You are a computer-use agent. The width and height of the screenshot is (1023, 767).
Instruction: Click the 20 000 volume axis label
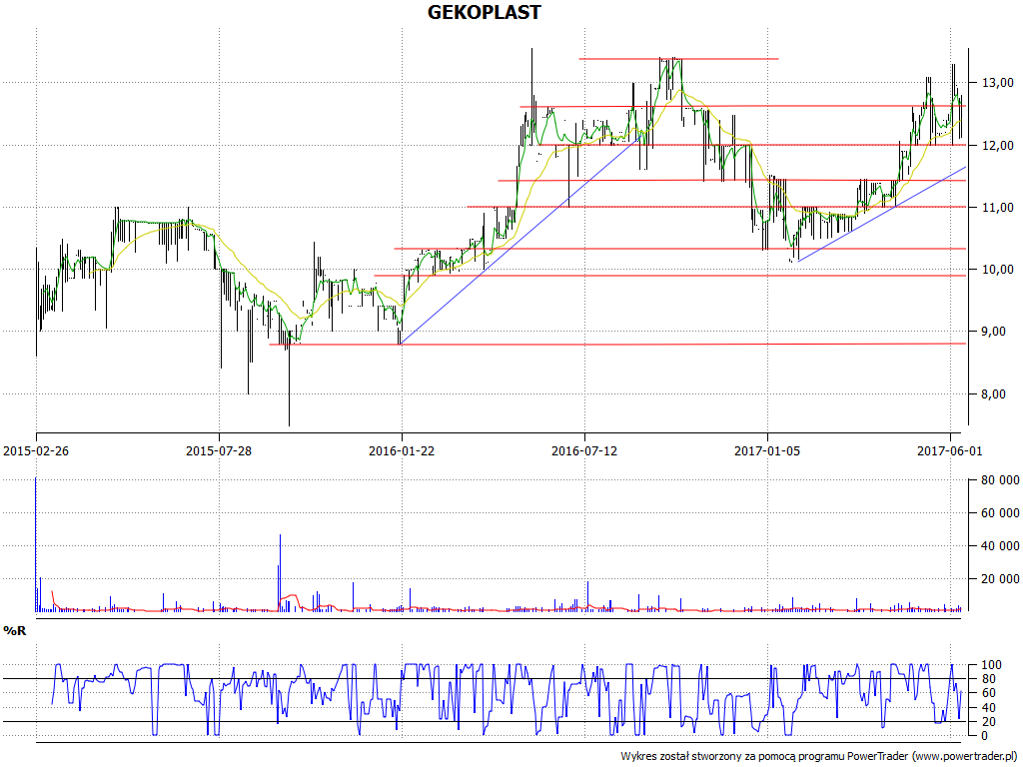[1000, 578]
